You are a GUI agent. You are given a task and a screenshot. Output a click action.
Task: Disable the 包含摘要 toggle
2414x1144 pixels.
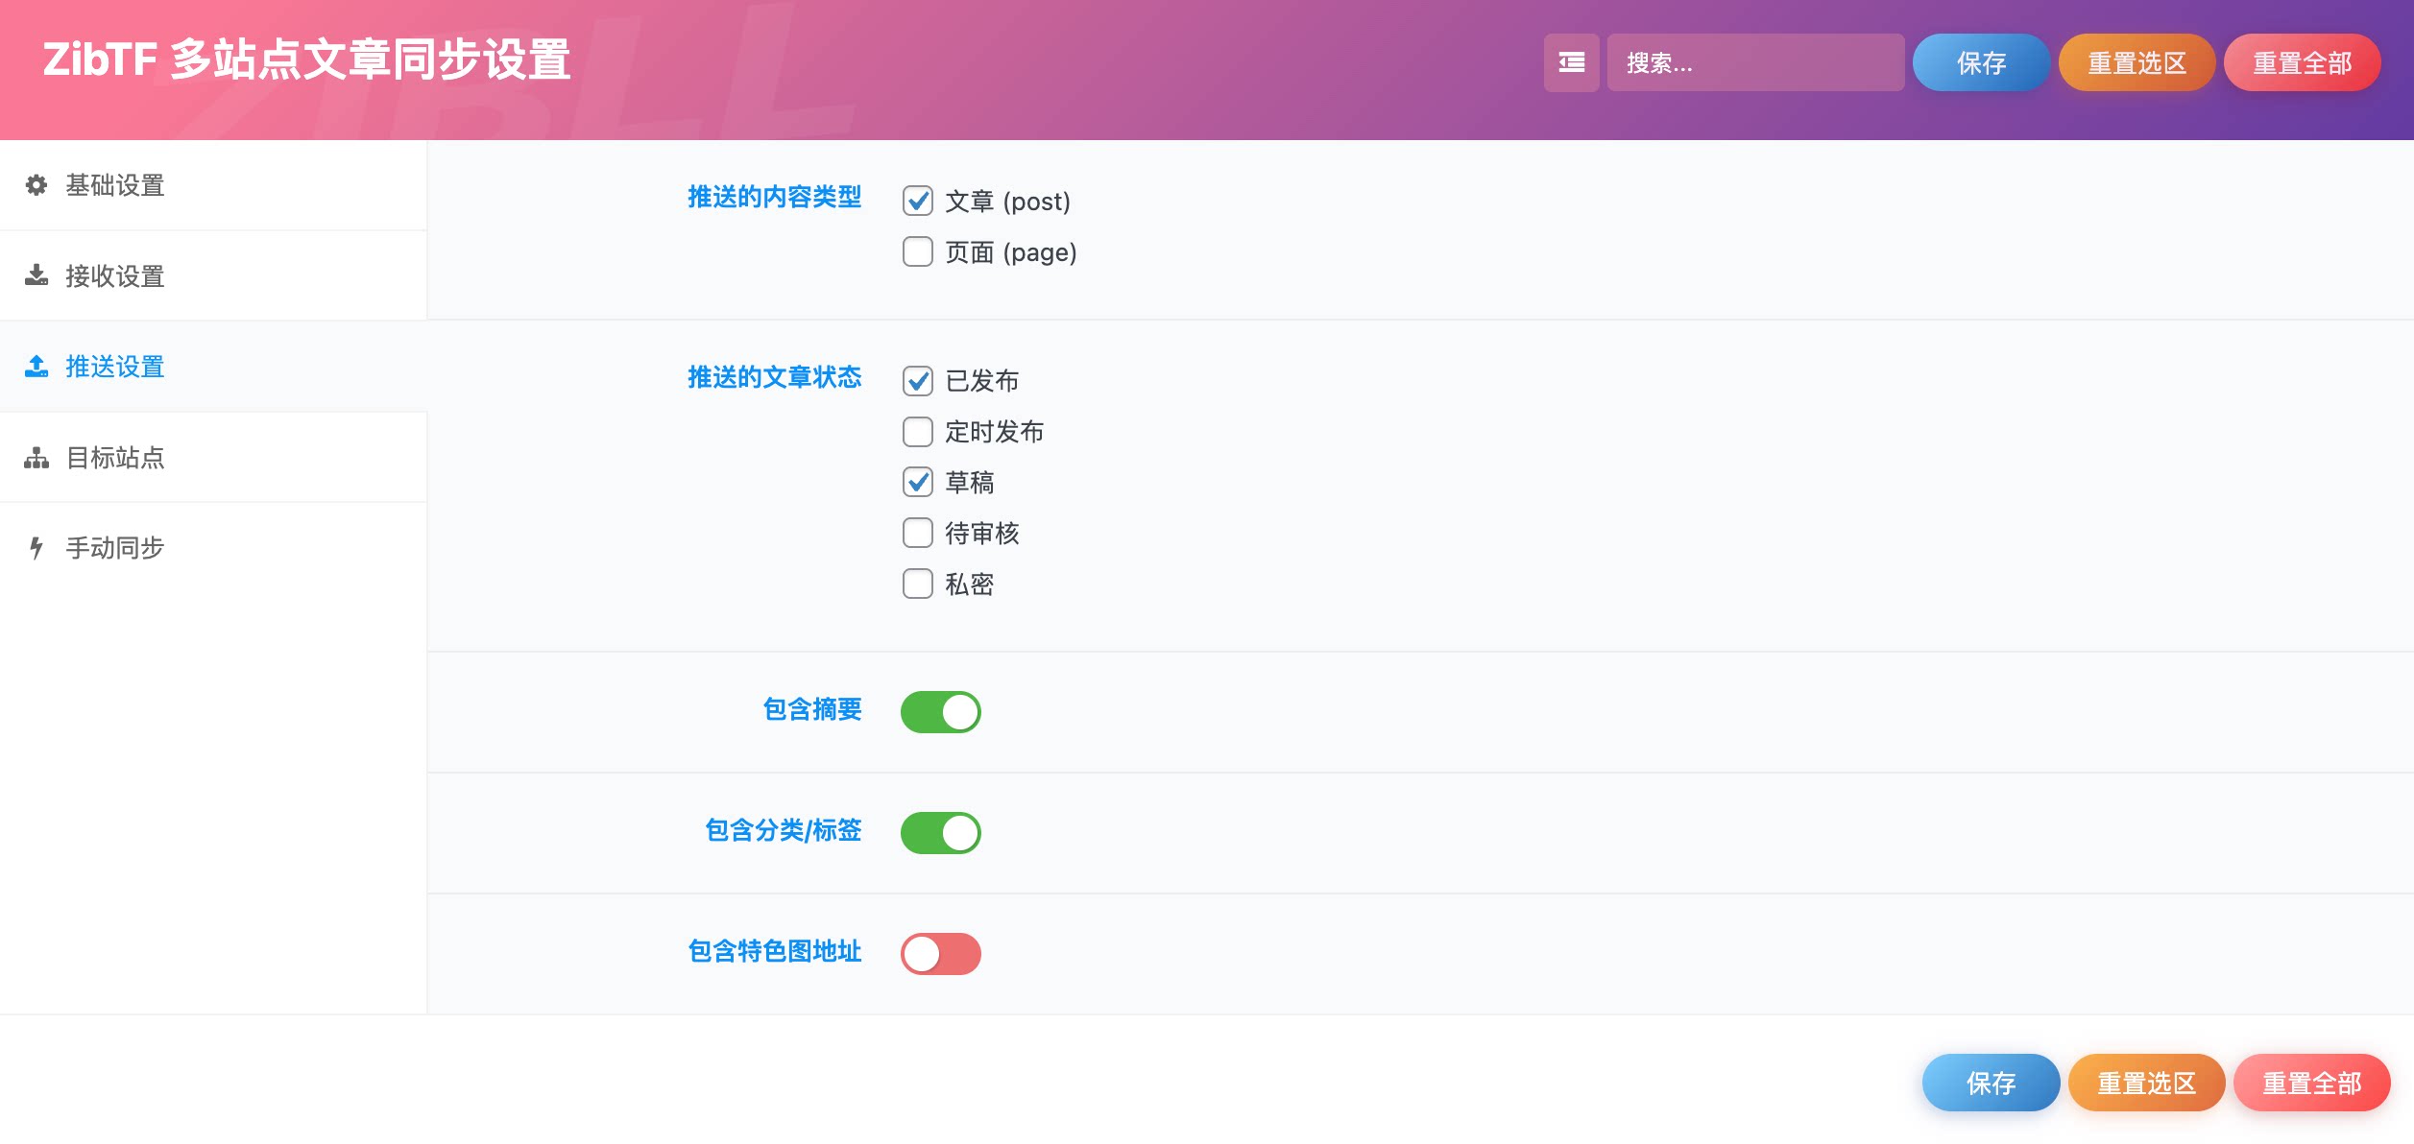tap(941, 711)
